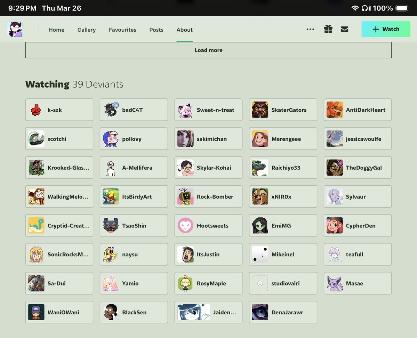Viewport: 417px width, 338px height.
Task: Open the Gallery tab
Action: [x=87, y=30]
